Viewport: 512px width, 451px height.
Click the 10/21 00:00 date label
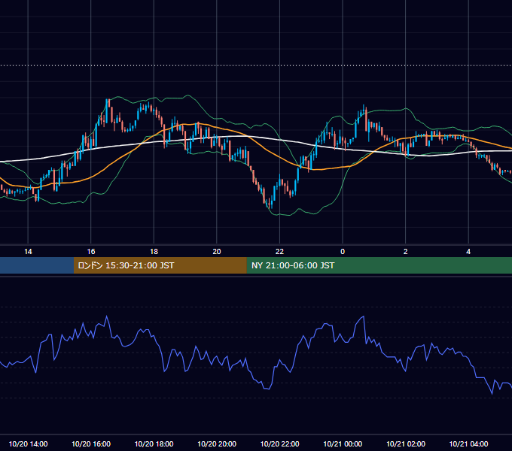(343, 443)
